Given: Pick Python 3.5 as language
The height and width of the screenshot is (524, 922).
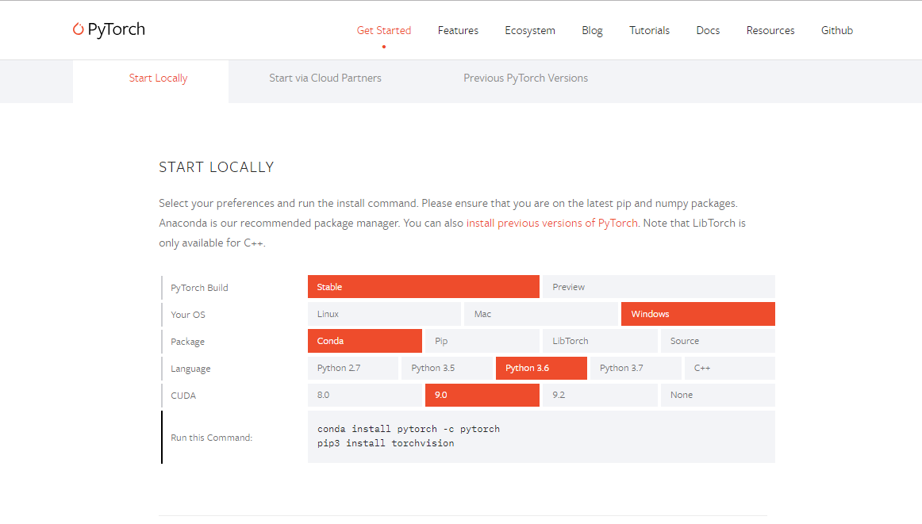Looking at the screenshot, I should 447,368.
